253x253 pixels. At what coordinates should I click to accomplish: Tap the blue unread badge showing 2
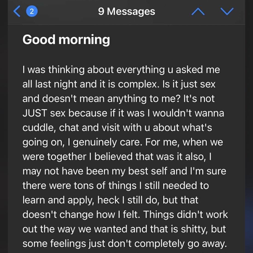32,11
